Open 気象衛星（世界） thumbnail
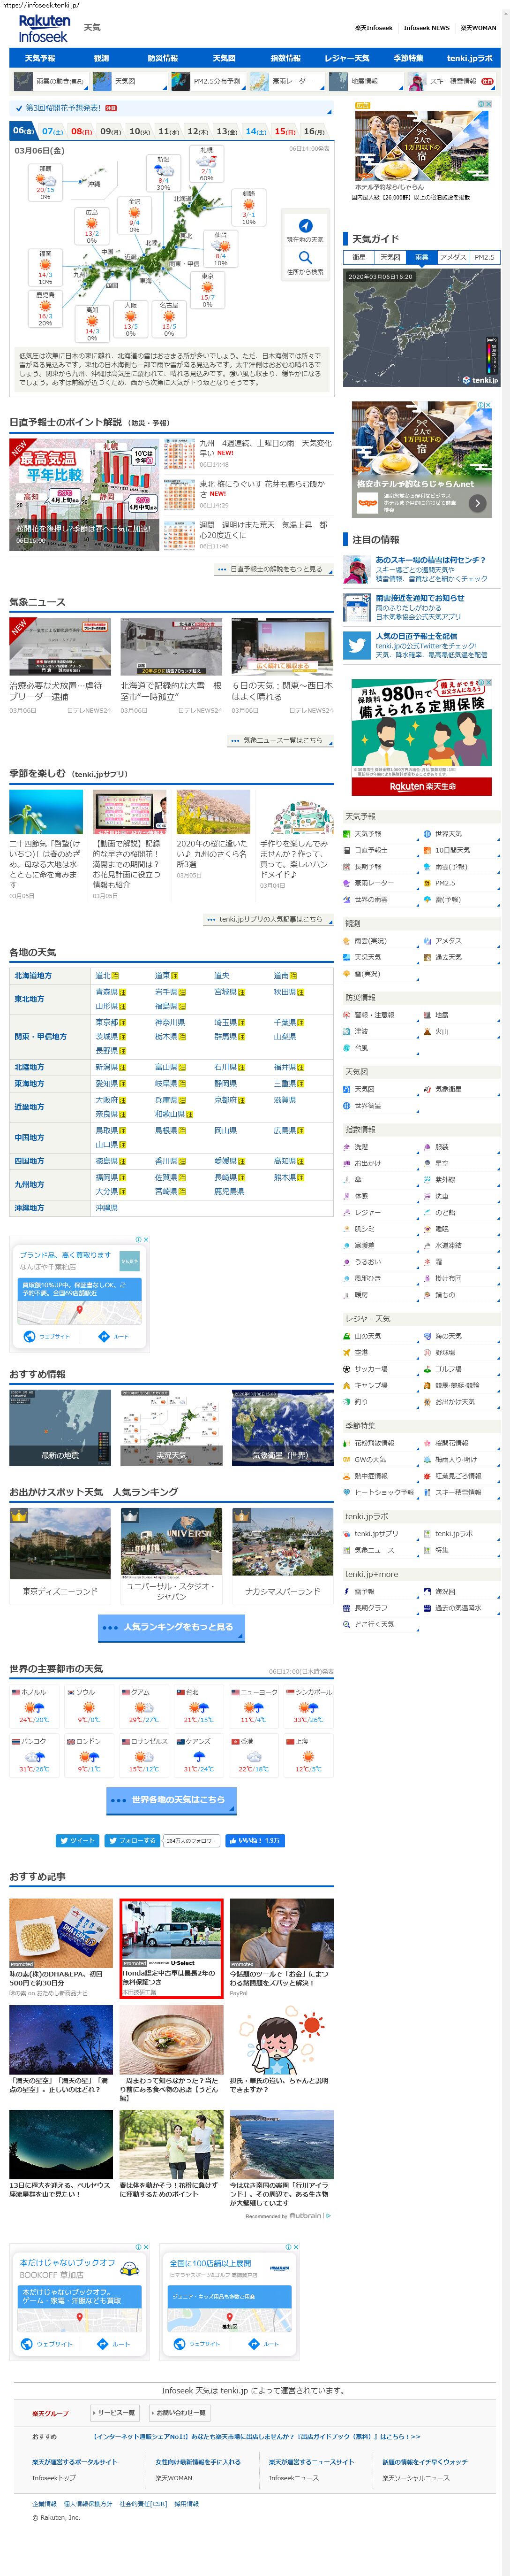 pos(283,1428)
